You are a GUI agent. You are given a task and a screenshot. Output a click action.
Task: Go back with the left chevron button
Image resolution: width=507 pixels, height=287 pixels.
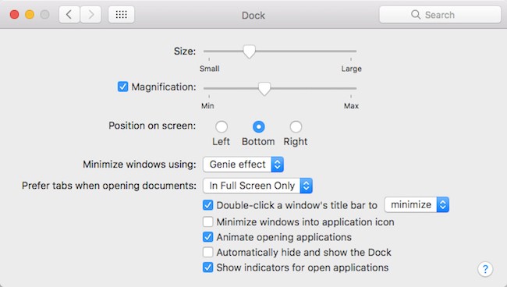pos(69,15)
